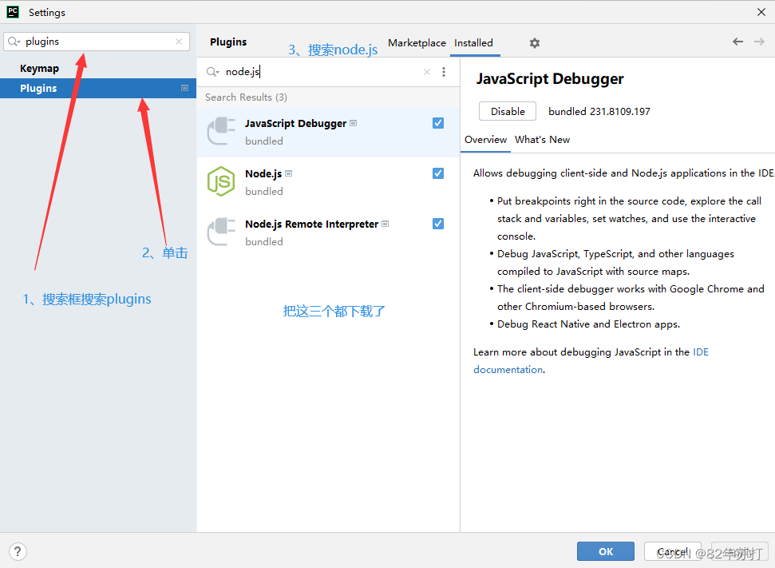
Task: Select Keymap in the settings sidebar
Action: click(x=98, y=68)
